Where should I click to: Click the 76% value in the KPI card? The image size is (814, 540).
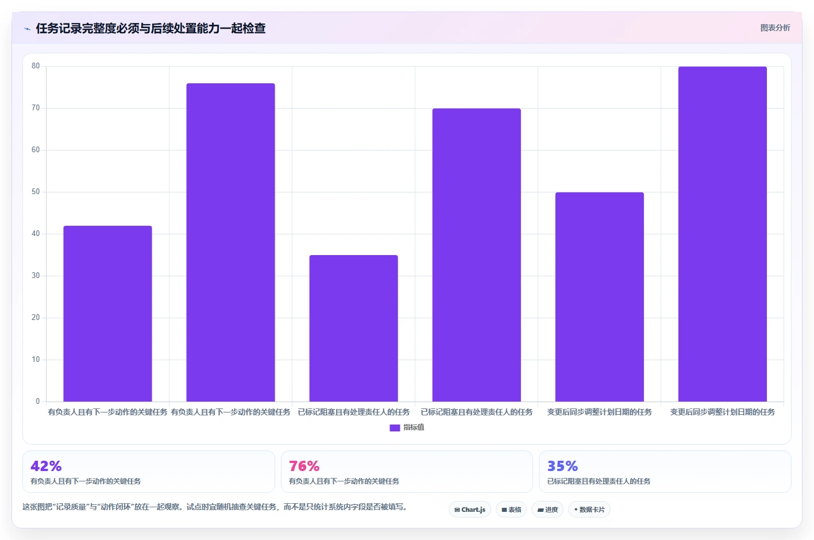click(304, 466)
